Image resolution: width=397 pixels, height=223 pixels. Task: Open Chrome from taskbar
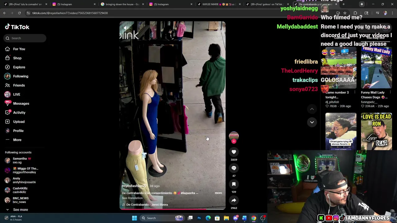254,218
